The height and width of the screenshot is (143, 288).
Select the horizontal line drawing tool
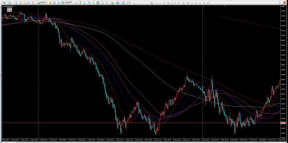pos(143,3)
